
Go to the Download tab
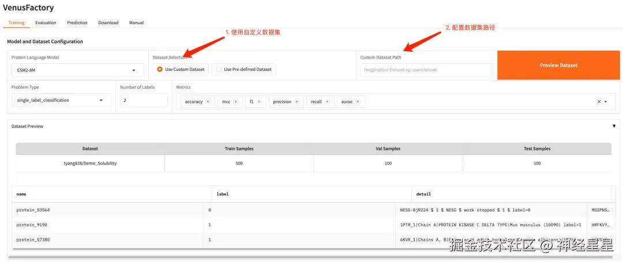[x=108, y=22]
